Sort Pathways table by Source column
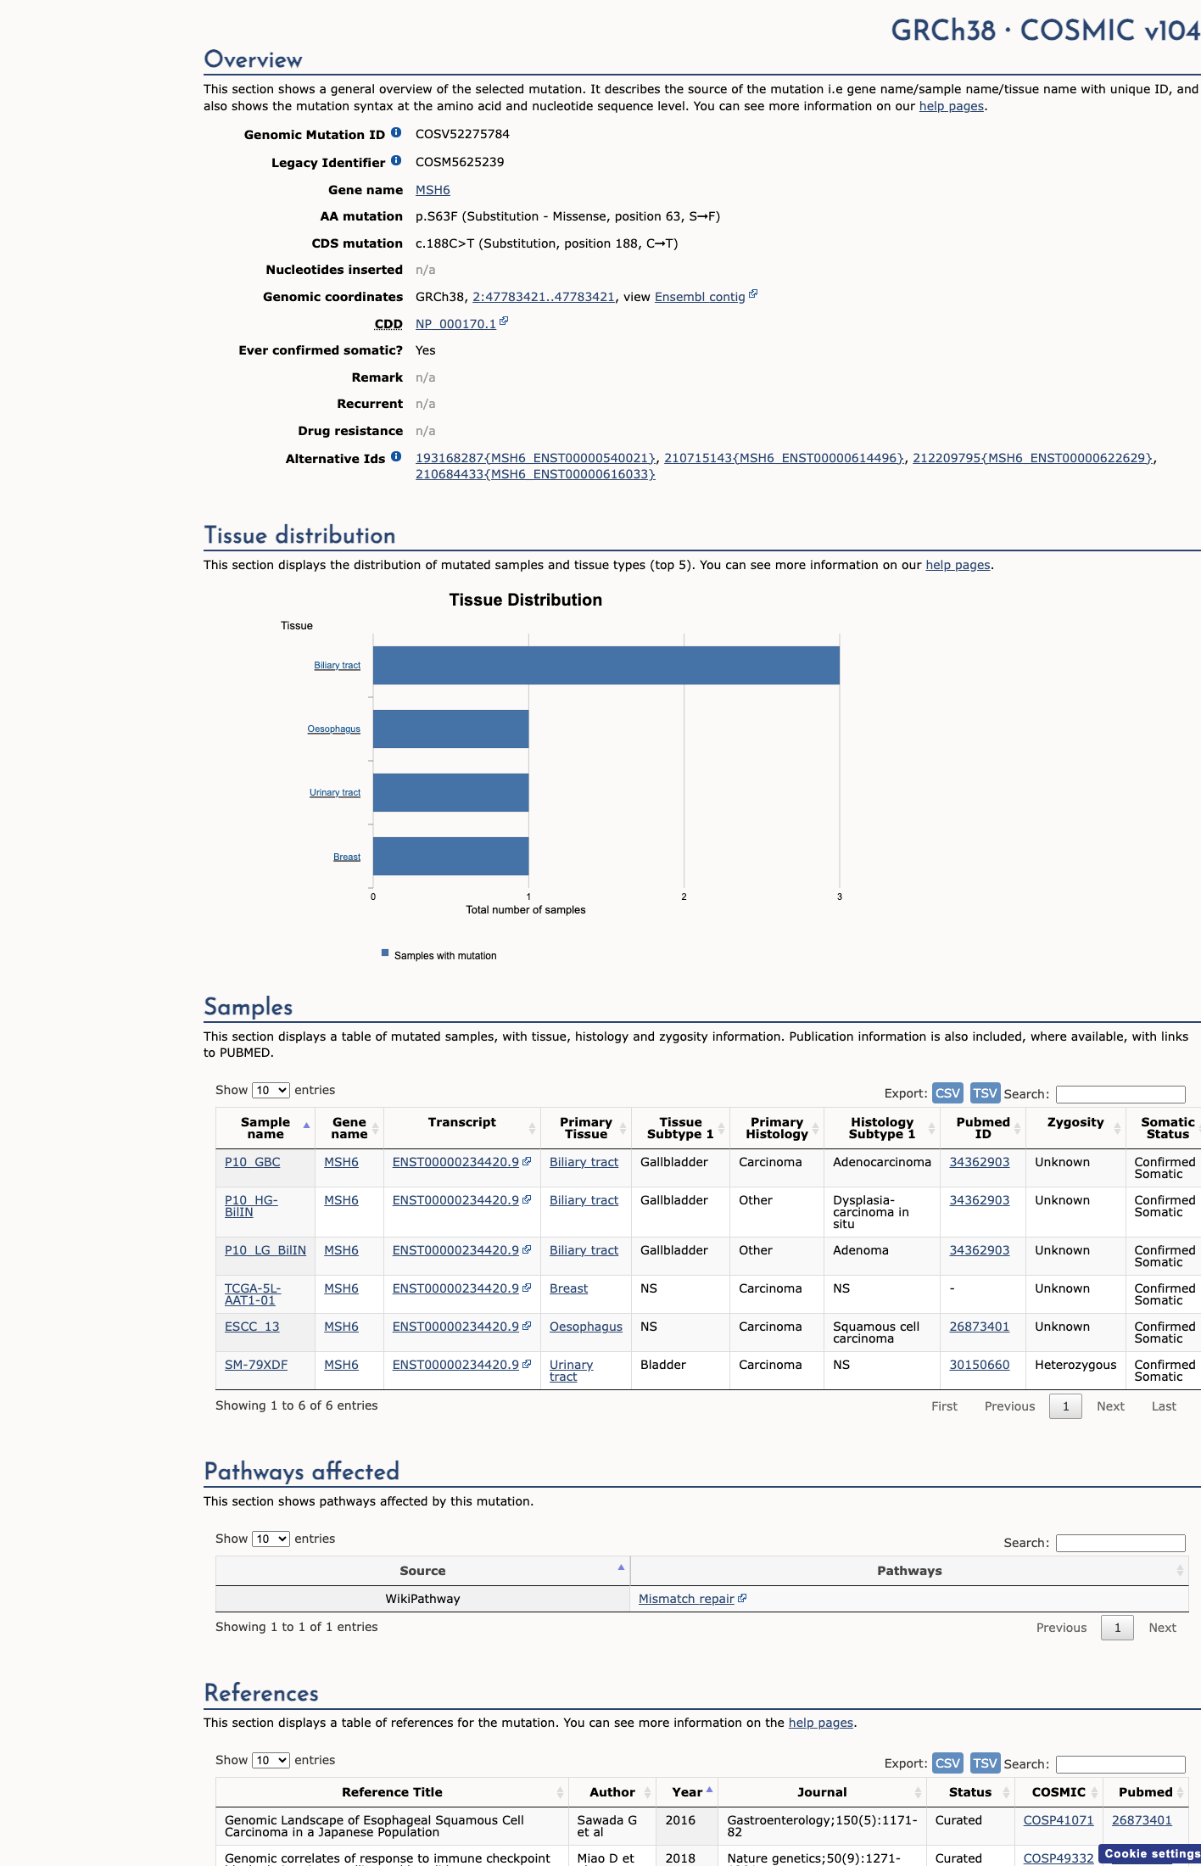 pyautogui.click(x=422, y=1571)
